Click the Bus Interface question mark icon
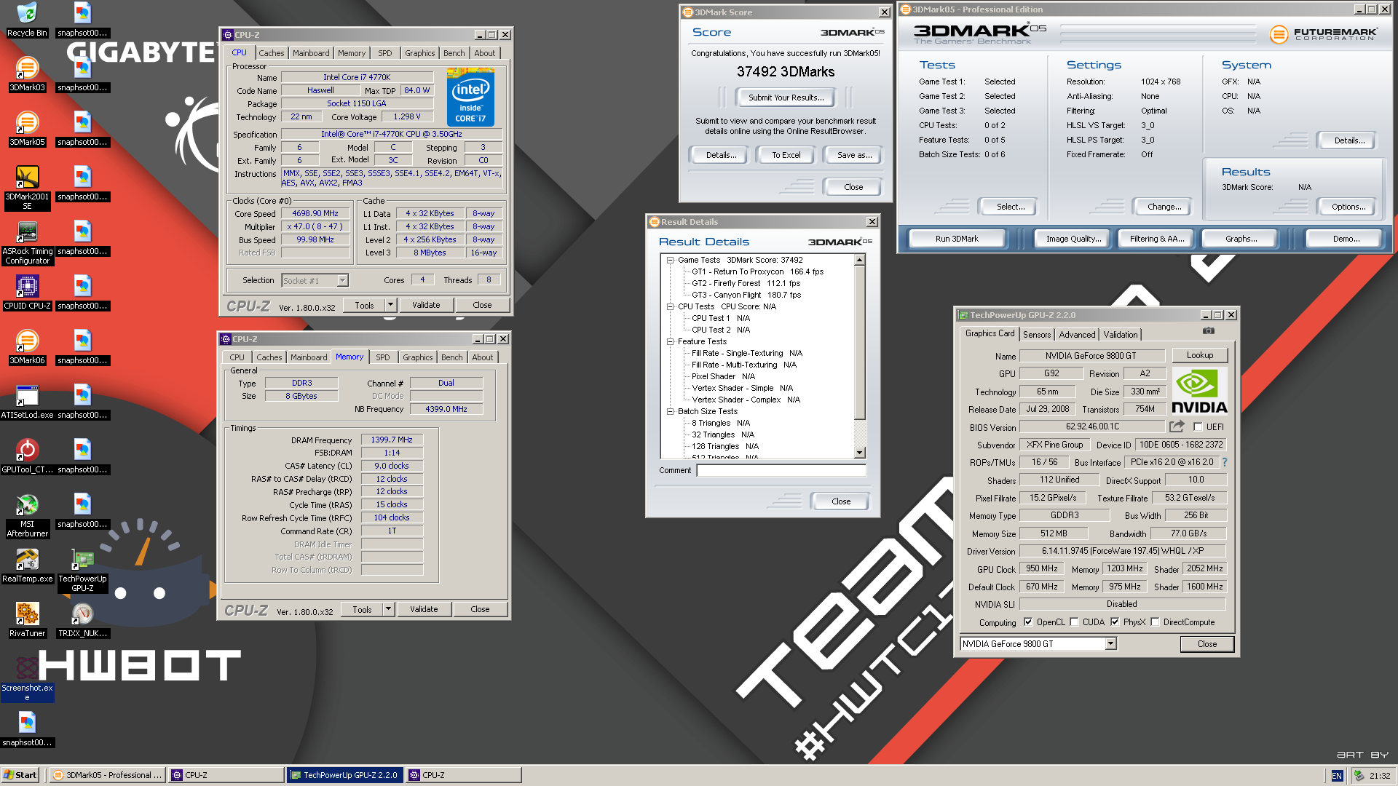 (1225, 462)
